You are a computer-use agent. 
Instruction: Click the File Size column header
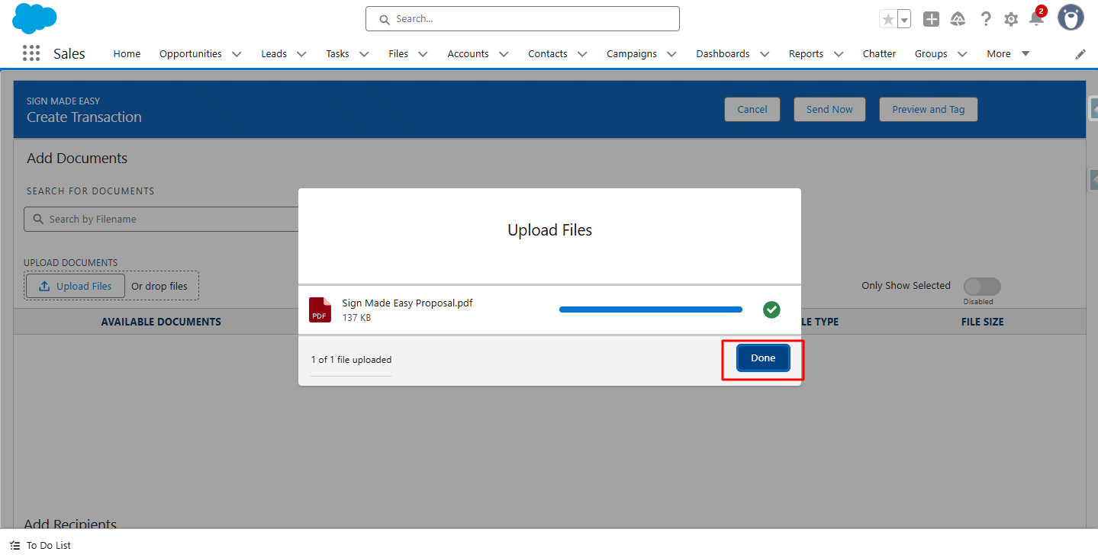983,322
